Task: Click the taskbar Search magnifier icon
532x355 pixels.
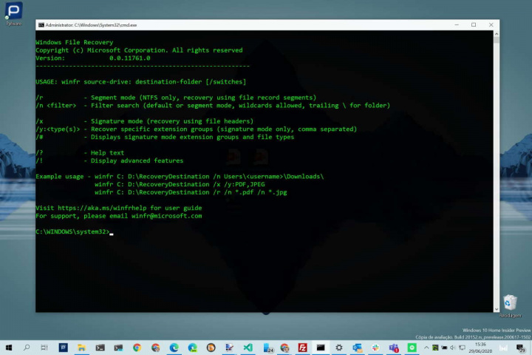Action: click(27, 348)
